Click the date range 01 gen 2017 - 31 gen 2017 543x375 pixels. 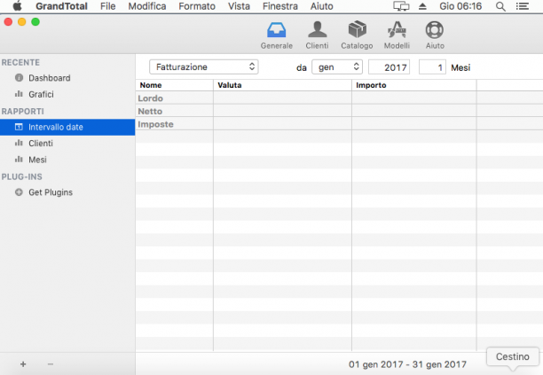(407, 364)
